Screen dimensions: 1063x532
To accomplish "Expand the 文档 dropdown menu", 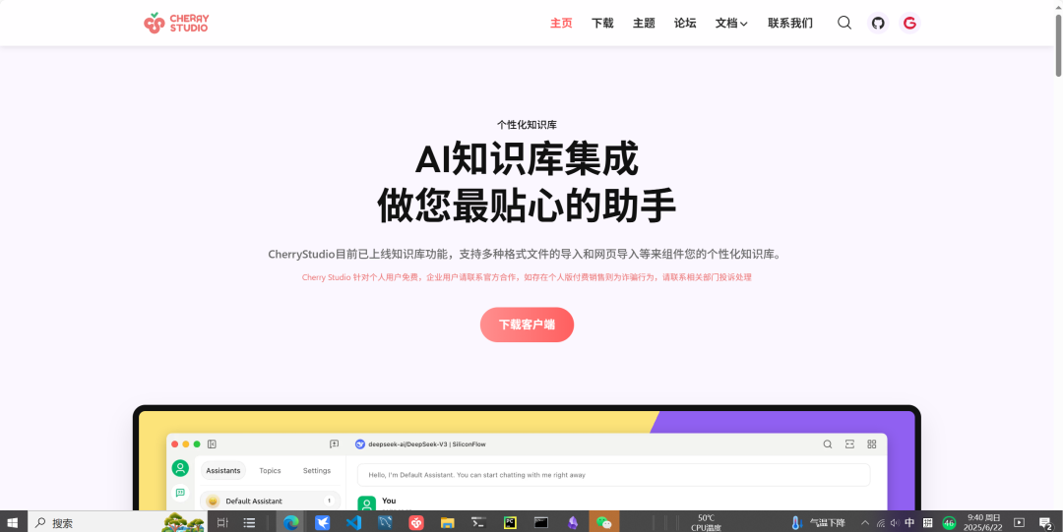I will point(730,23).
